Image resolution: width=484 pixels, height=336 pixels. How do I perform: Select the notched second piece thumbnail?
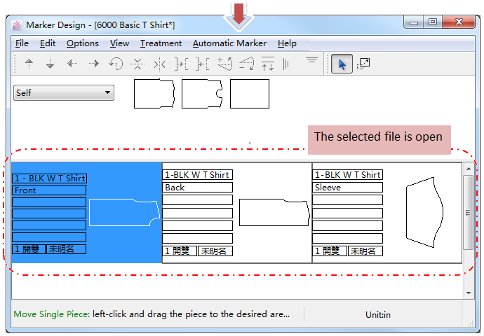click(x=202, y=94)
